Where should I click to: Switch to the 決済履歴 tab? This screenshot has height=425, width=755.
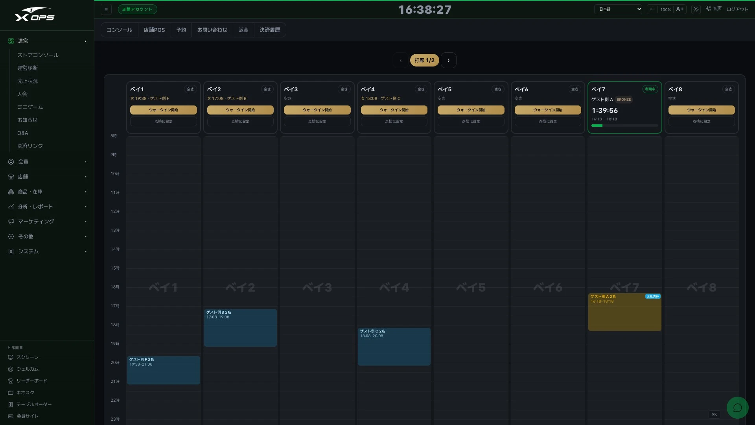(x=270, y=30)
